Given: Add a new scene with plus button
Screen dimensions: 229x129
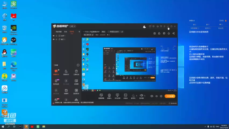Looking at the screenshot, I should coord(79,32).
